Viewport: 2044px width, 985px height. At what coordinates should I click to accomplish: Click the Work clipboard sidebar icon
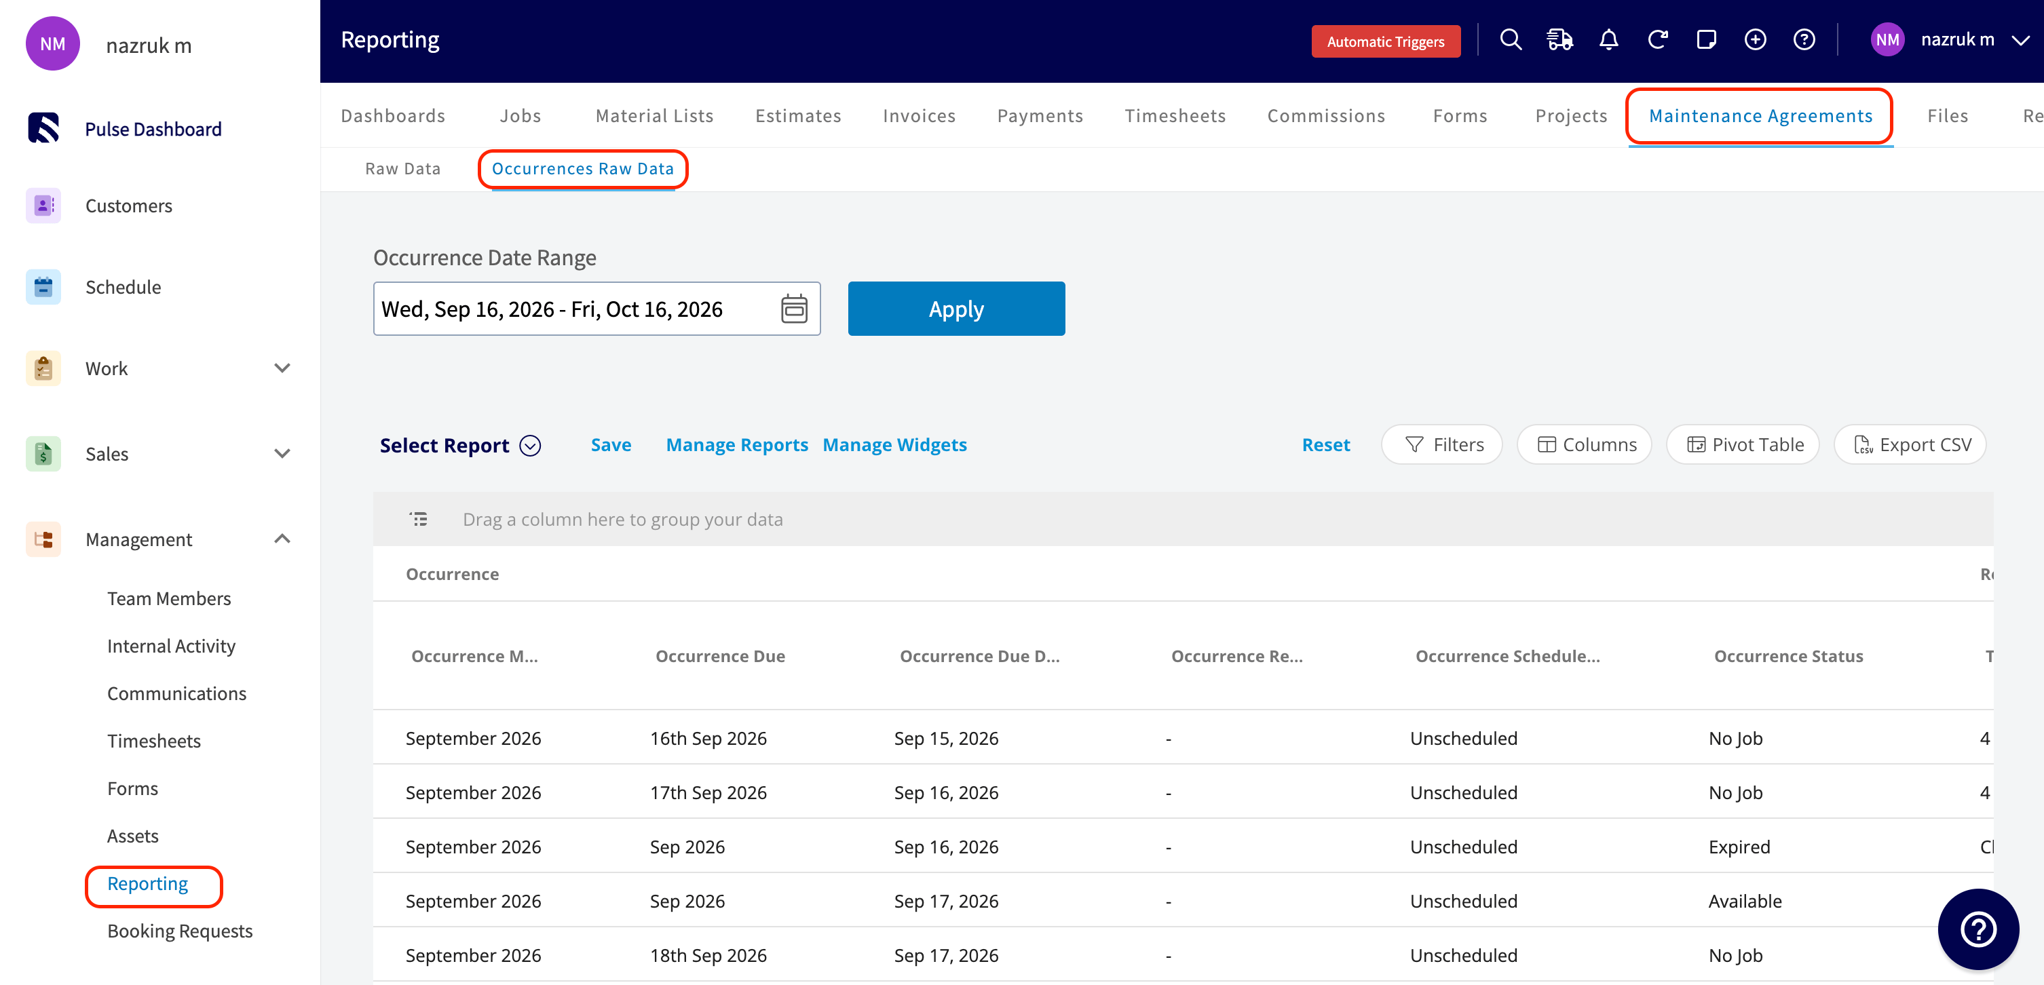pyautogui.click(x=43, y=368)
